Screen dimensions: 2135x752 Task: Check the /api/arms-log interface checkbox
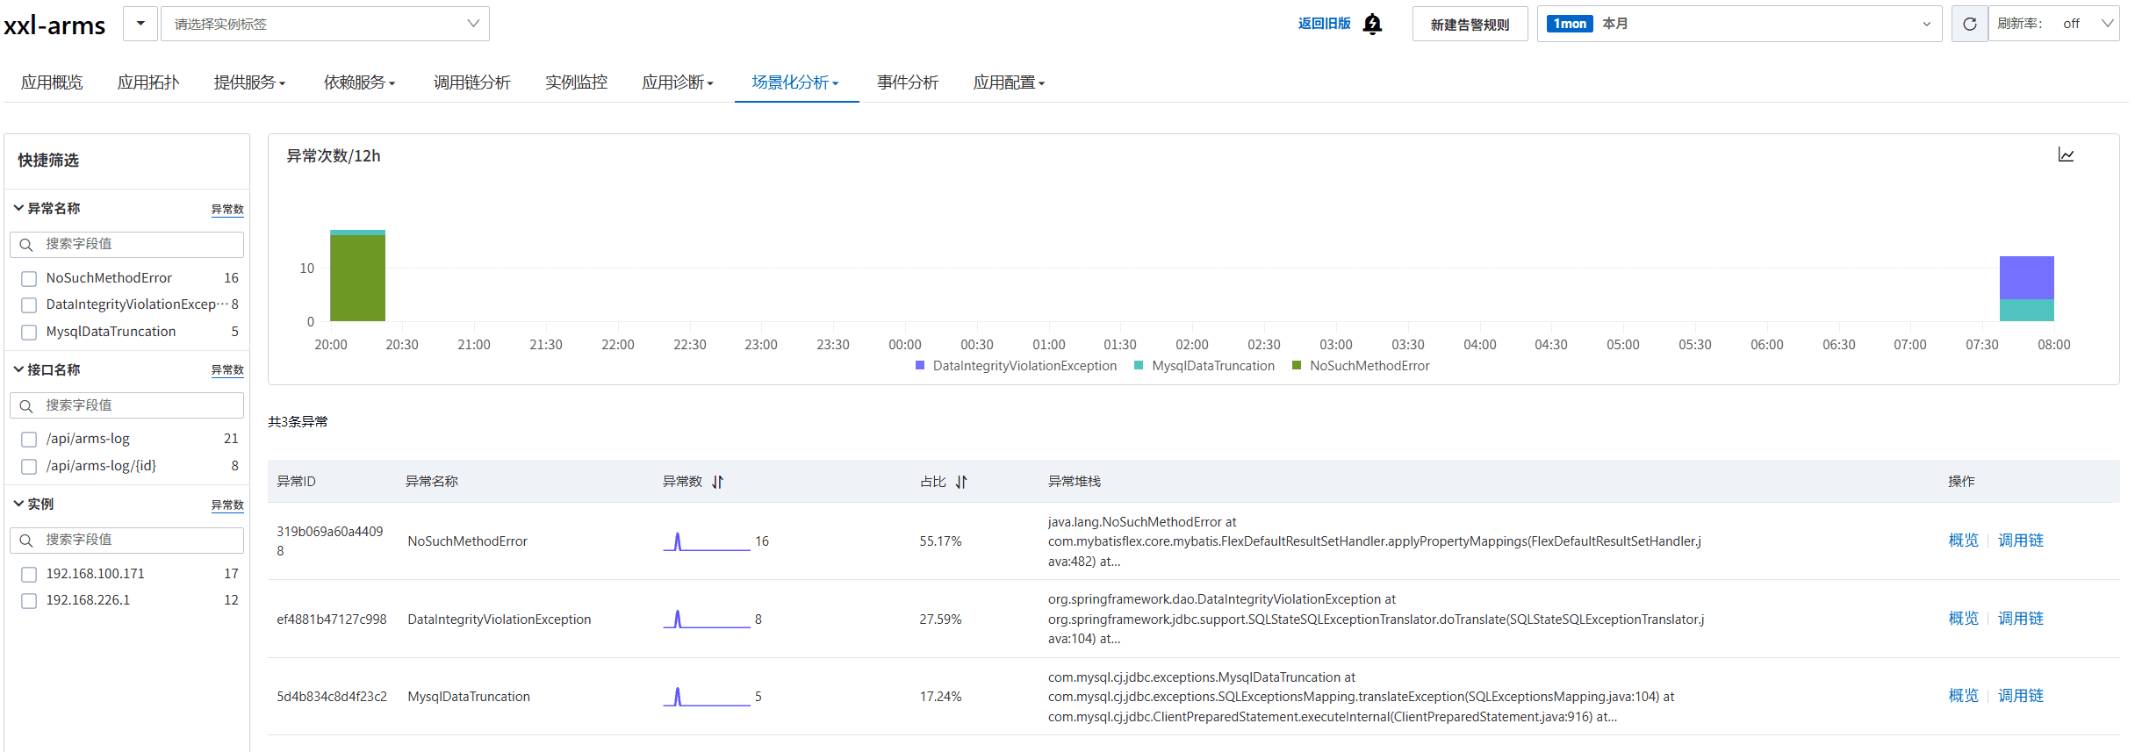(x=29, y=440)
